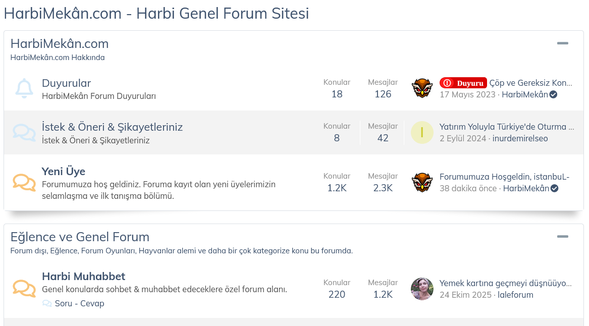Visit inurdemirelseo's user profile
This screenshot has width=589, height=326.
[520, 138]
